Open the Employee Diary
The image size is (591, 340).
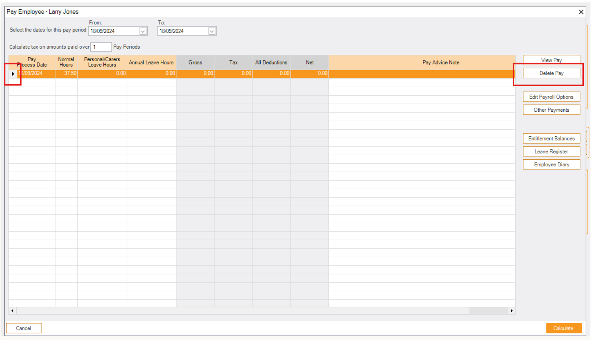pyautogui.click(x=551, y=164)
